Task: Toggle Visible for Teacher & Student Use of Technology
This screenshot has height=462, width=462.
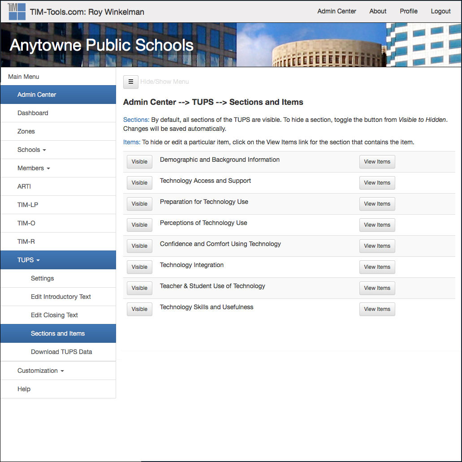Action: 139,288
